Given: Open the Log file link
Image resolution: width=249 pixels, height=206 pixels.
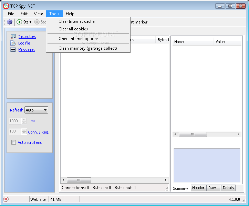Looking at the screenshot, I should [24, 43].
